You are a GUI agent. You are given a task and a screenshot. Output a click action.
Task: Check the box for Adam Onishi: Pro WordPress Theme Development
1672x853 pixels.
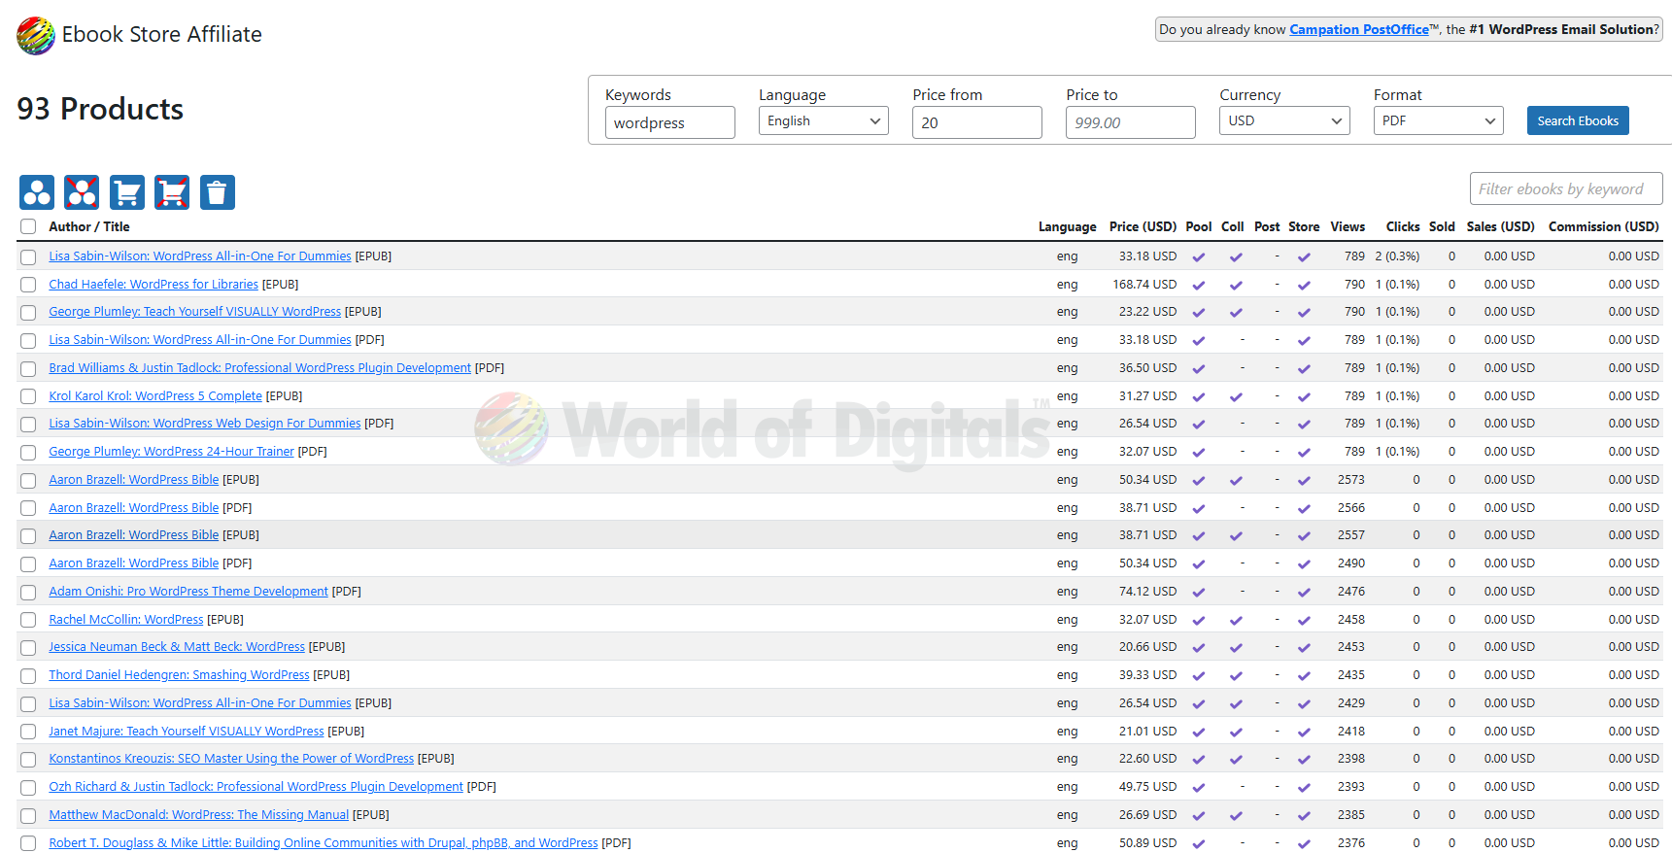click(28, 593)
